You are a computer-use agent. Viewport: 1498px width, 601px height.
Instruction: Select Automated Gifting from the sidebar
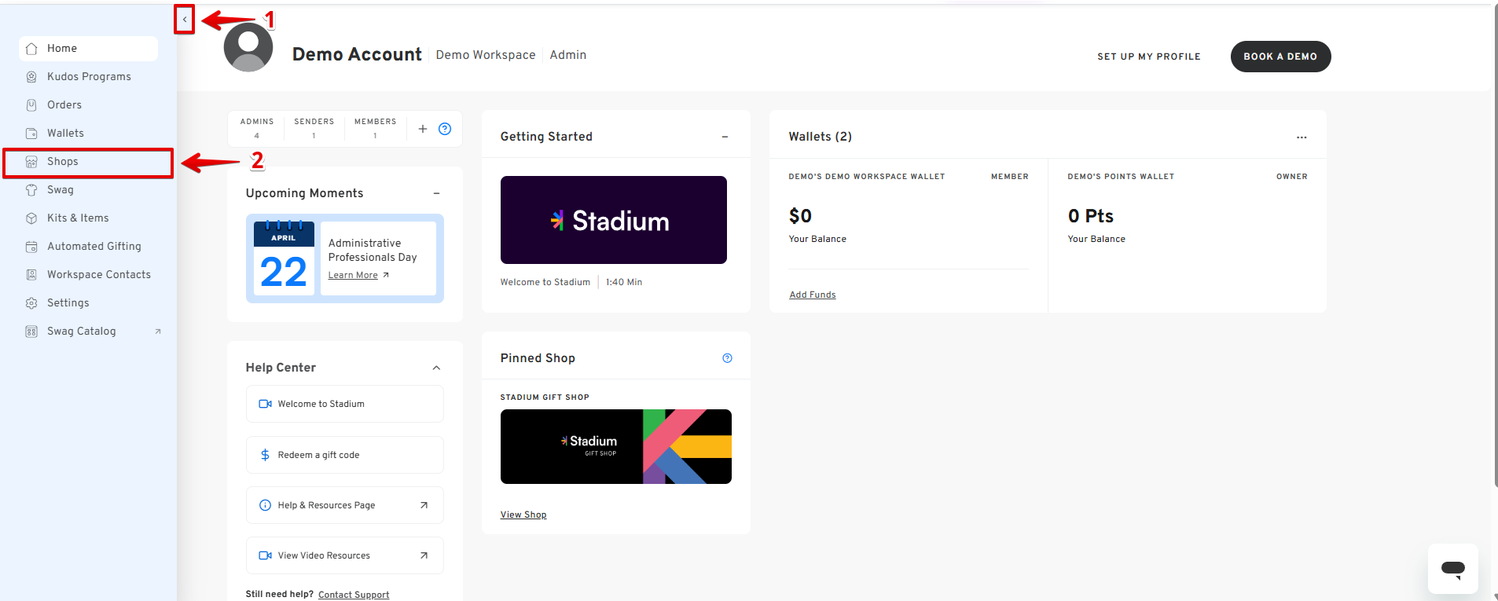[x=94, y=247]
